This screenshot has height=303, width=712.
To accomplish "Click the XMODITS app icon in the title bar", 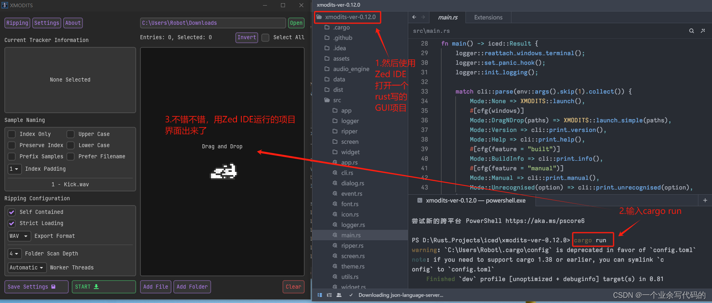I will [5, 5].
